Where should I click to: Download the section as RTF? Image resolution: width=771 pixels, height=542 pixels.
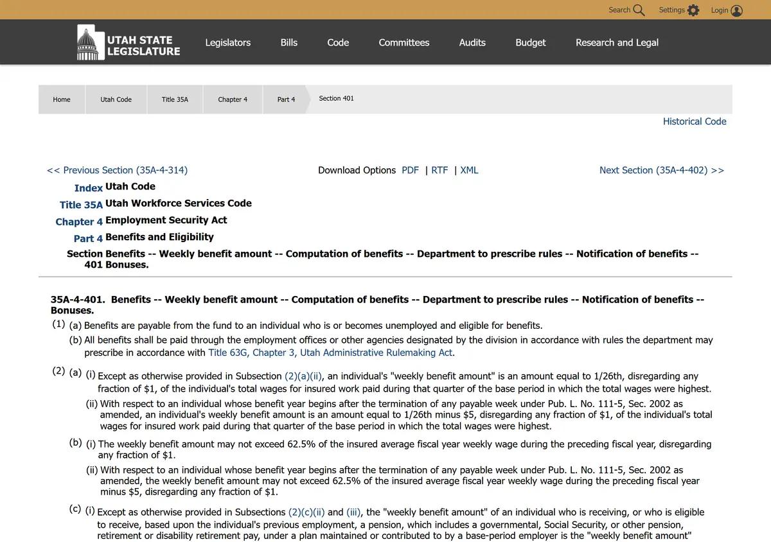click(439, 170)
